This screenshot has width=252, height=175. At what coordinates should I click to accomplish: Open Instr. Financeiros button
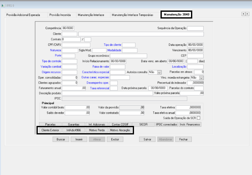tap(190, 124)
